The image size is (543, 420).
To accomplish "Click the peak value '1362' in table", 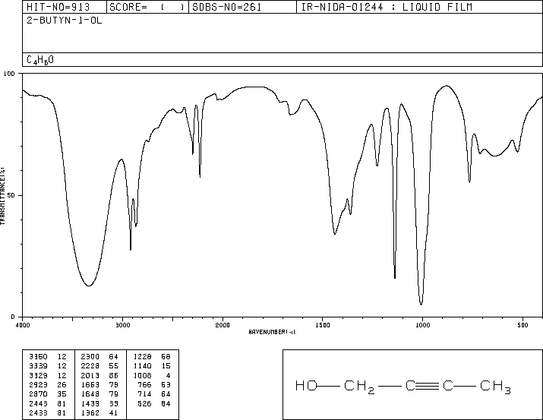I will pos(90,413).
